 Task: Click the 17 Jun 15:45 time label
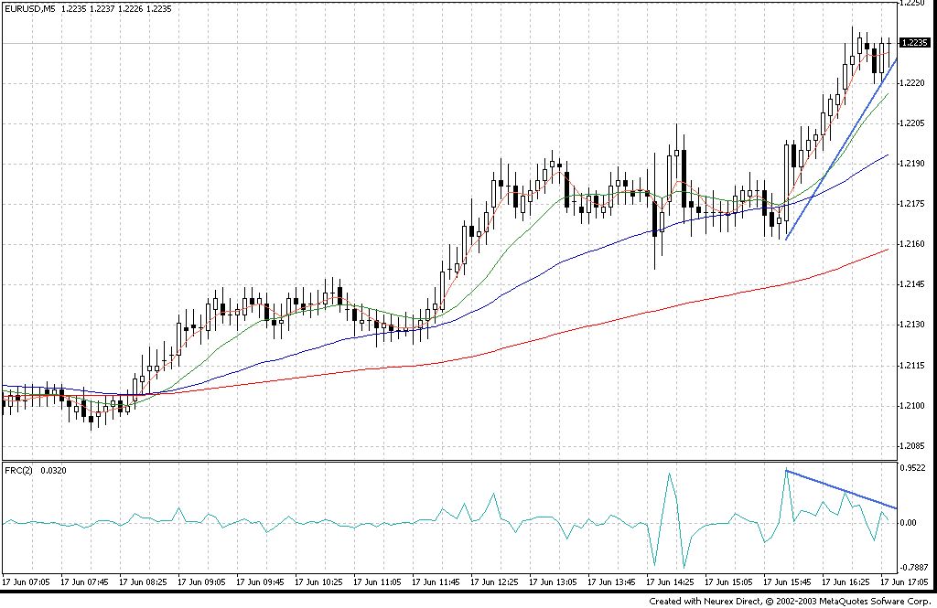click(x=787, y=581)
